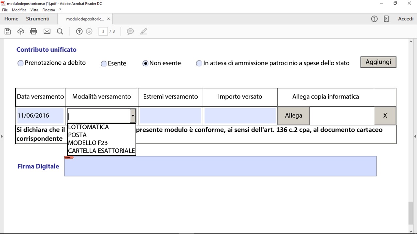
Task: Click the Contributo unificato heading
Action: (x=46, y=50)
